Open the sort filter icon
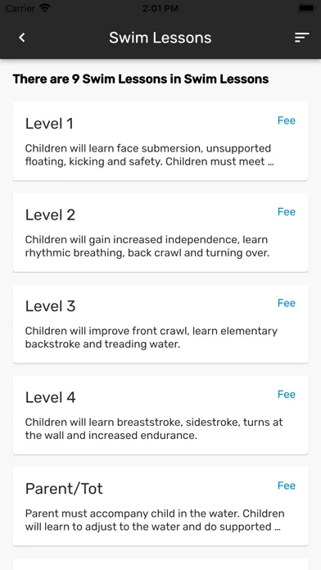Screen dimensions: 321x570 (301, 38)
